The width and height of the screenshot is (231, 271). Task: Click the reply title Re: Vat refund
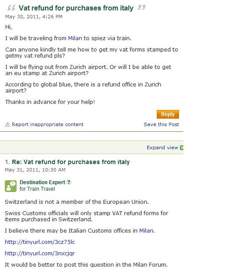[71, 162]
